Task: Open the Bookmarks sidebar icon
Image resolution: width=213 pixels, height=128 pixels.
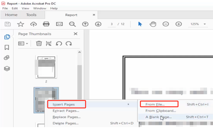Action: pyautogui.click(x=7, y=47)
